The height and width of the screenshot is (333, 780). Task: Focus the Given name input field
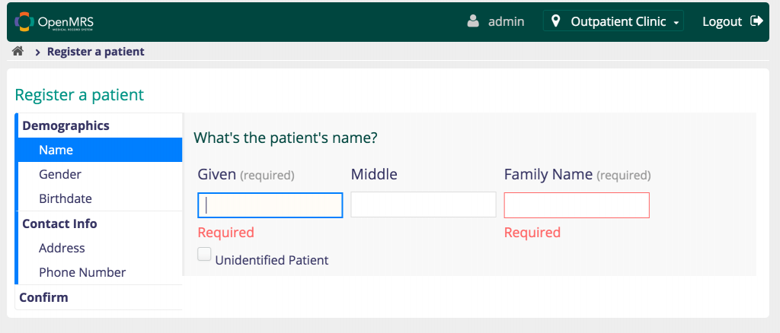point(270,205)
